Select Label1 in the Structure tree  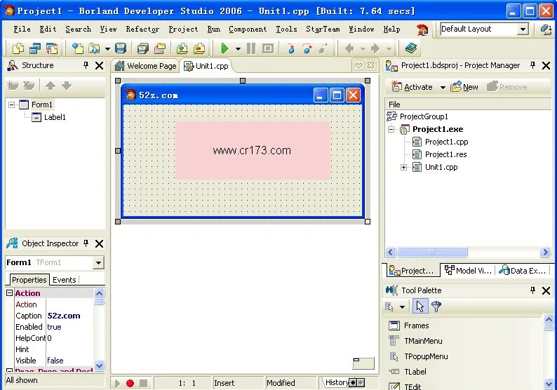coord(55,117)
